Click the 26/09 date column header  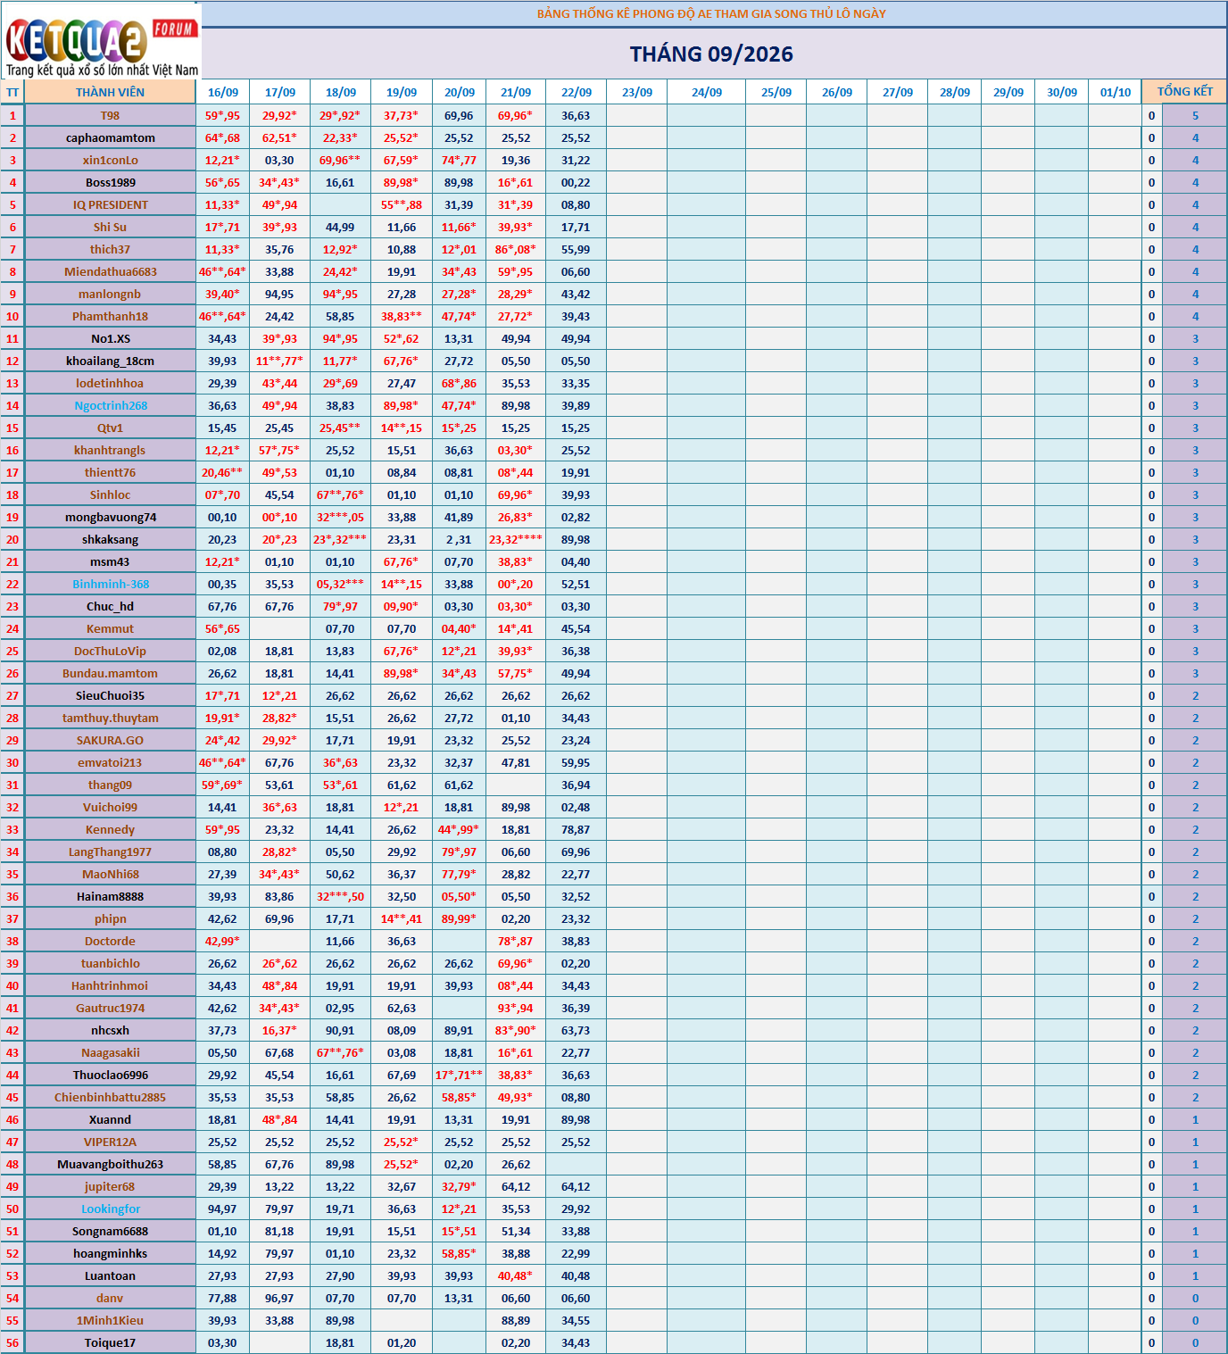pyautogui.click(x=837, y=92)
